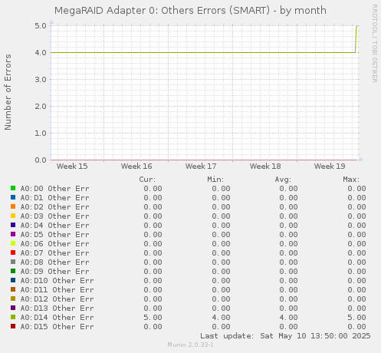The width and height of the screenshot is (381, 353).
Task: Click the 2.0 y-axis label
Action: [41, 106]
